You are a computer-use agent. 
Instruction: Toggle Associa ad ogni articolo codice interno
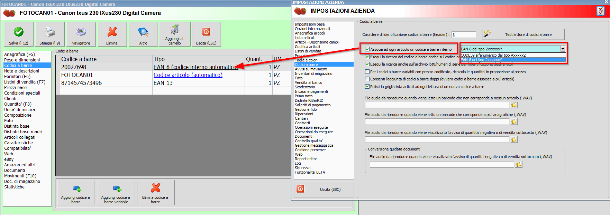(367, 49)
